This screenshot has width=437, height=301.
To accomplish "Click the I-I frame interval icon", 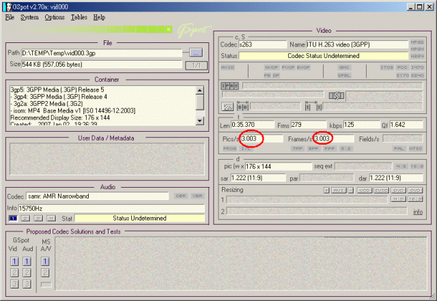I will point(313,106).
